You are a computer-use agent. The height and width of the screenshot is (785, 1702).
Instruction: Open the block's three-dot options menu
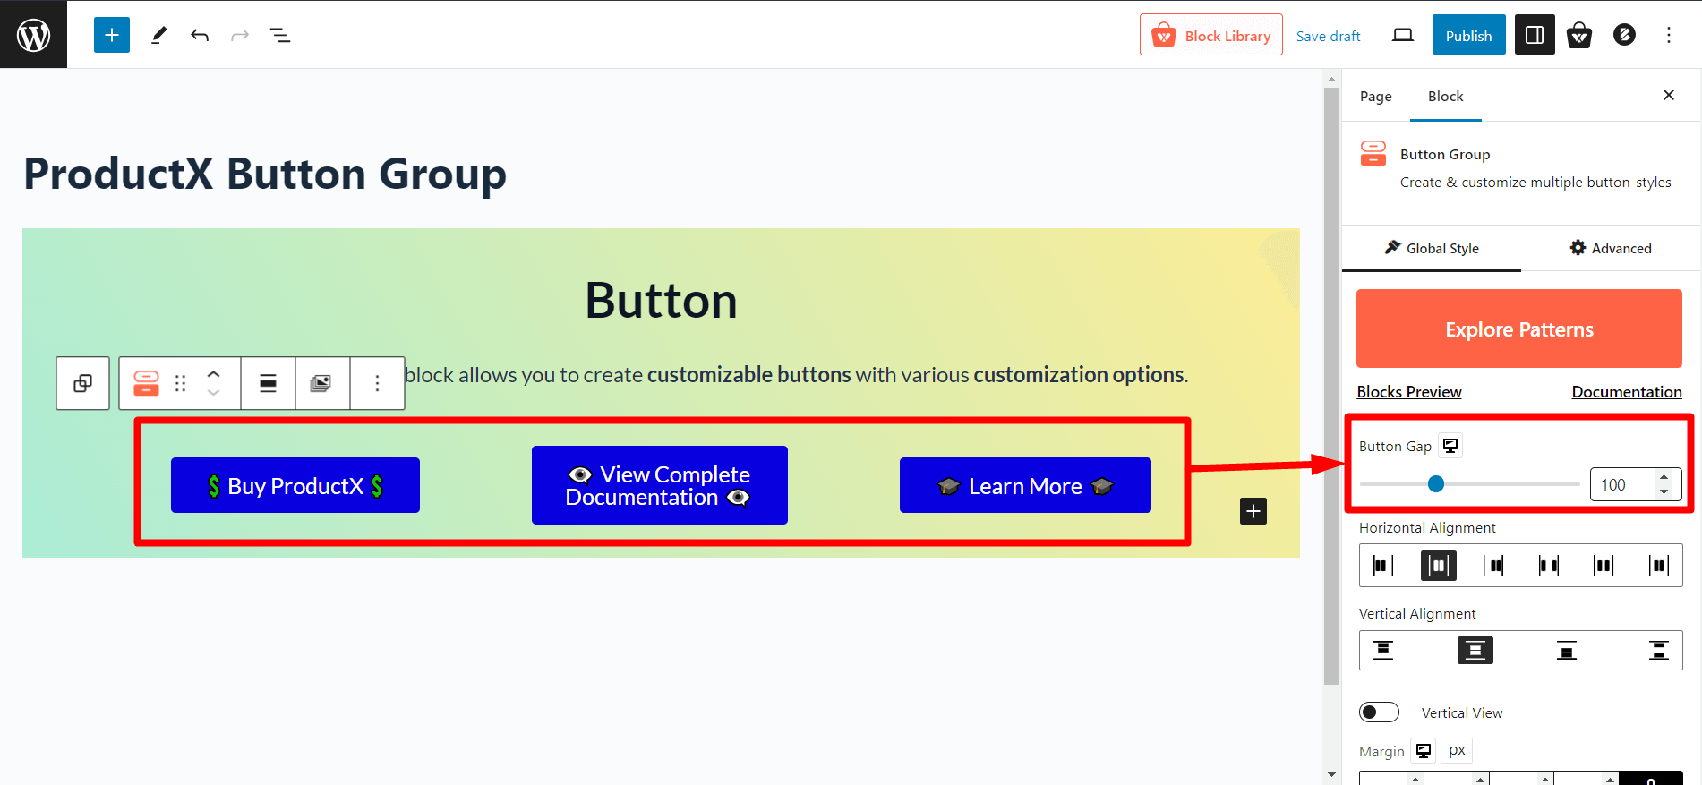[377, 383]
